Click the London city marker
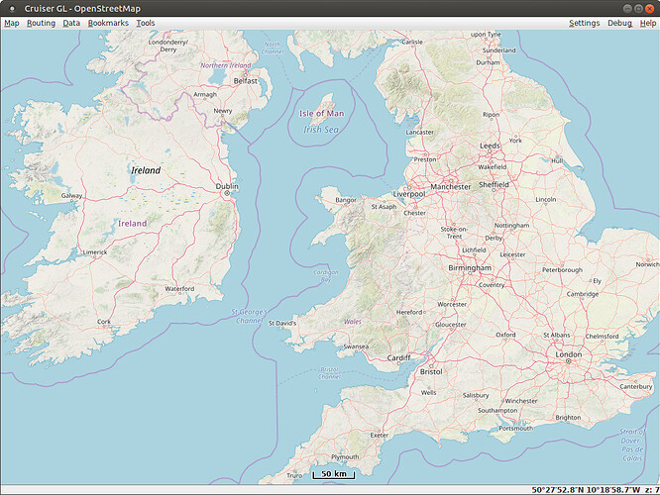The height and width of the screenshot is (495, 660). click(568, 361)
